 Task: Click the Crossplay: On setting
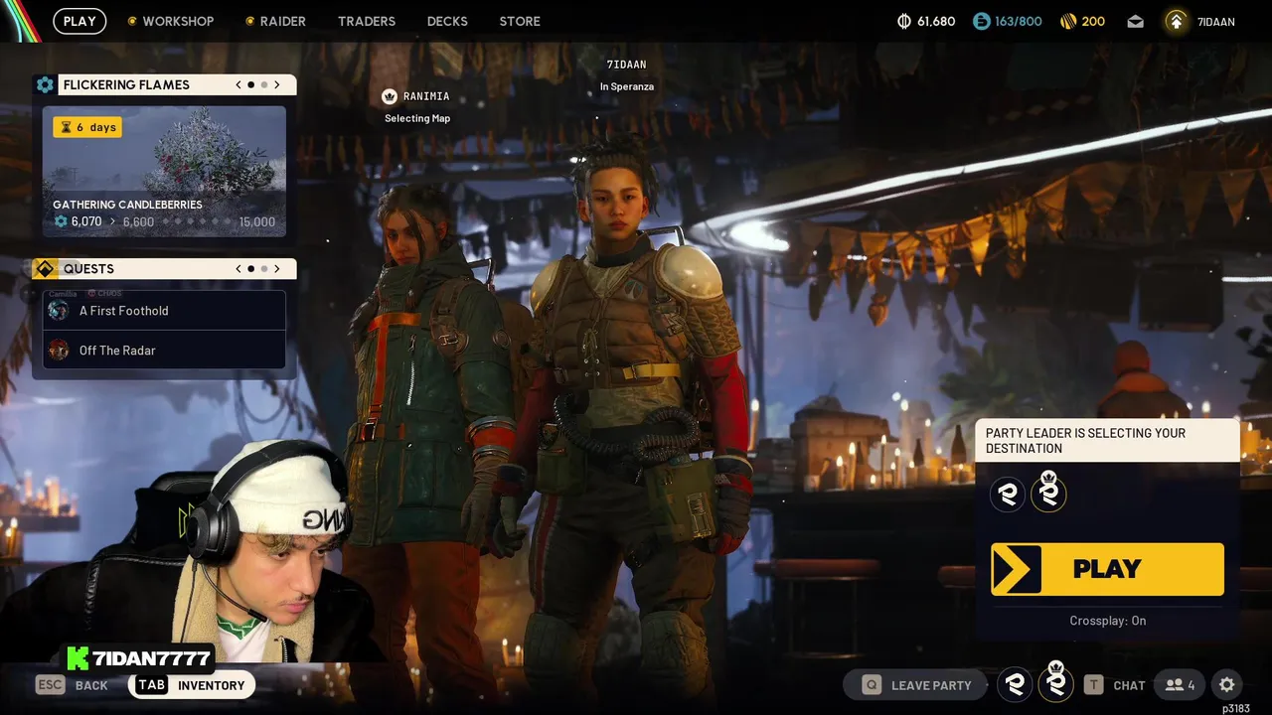click(x=1107, y=621)
